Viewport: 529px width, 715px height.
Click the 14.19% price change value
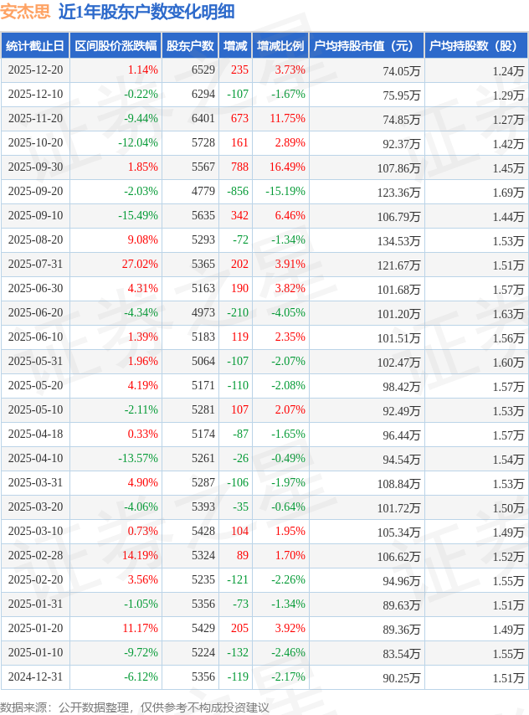click(140, 556)
